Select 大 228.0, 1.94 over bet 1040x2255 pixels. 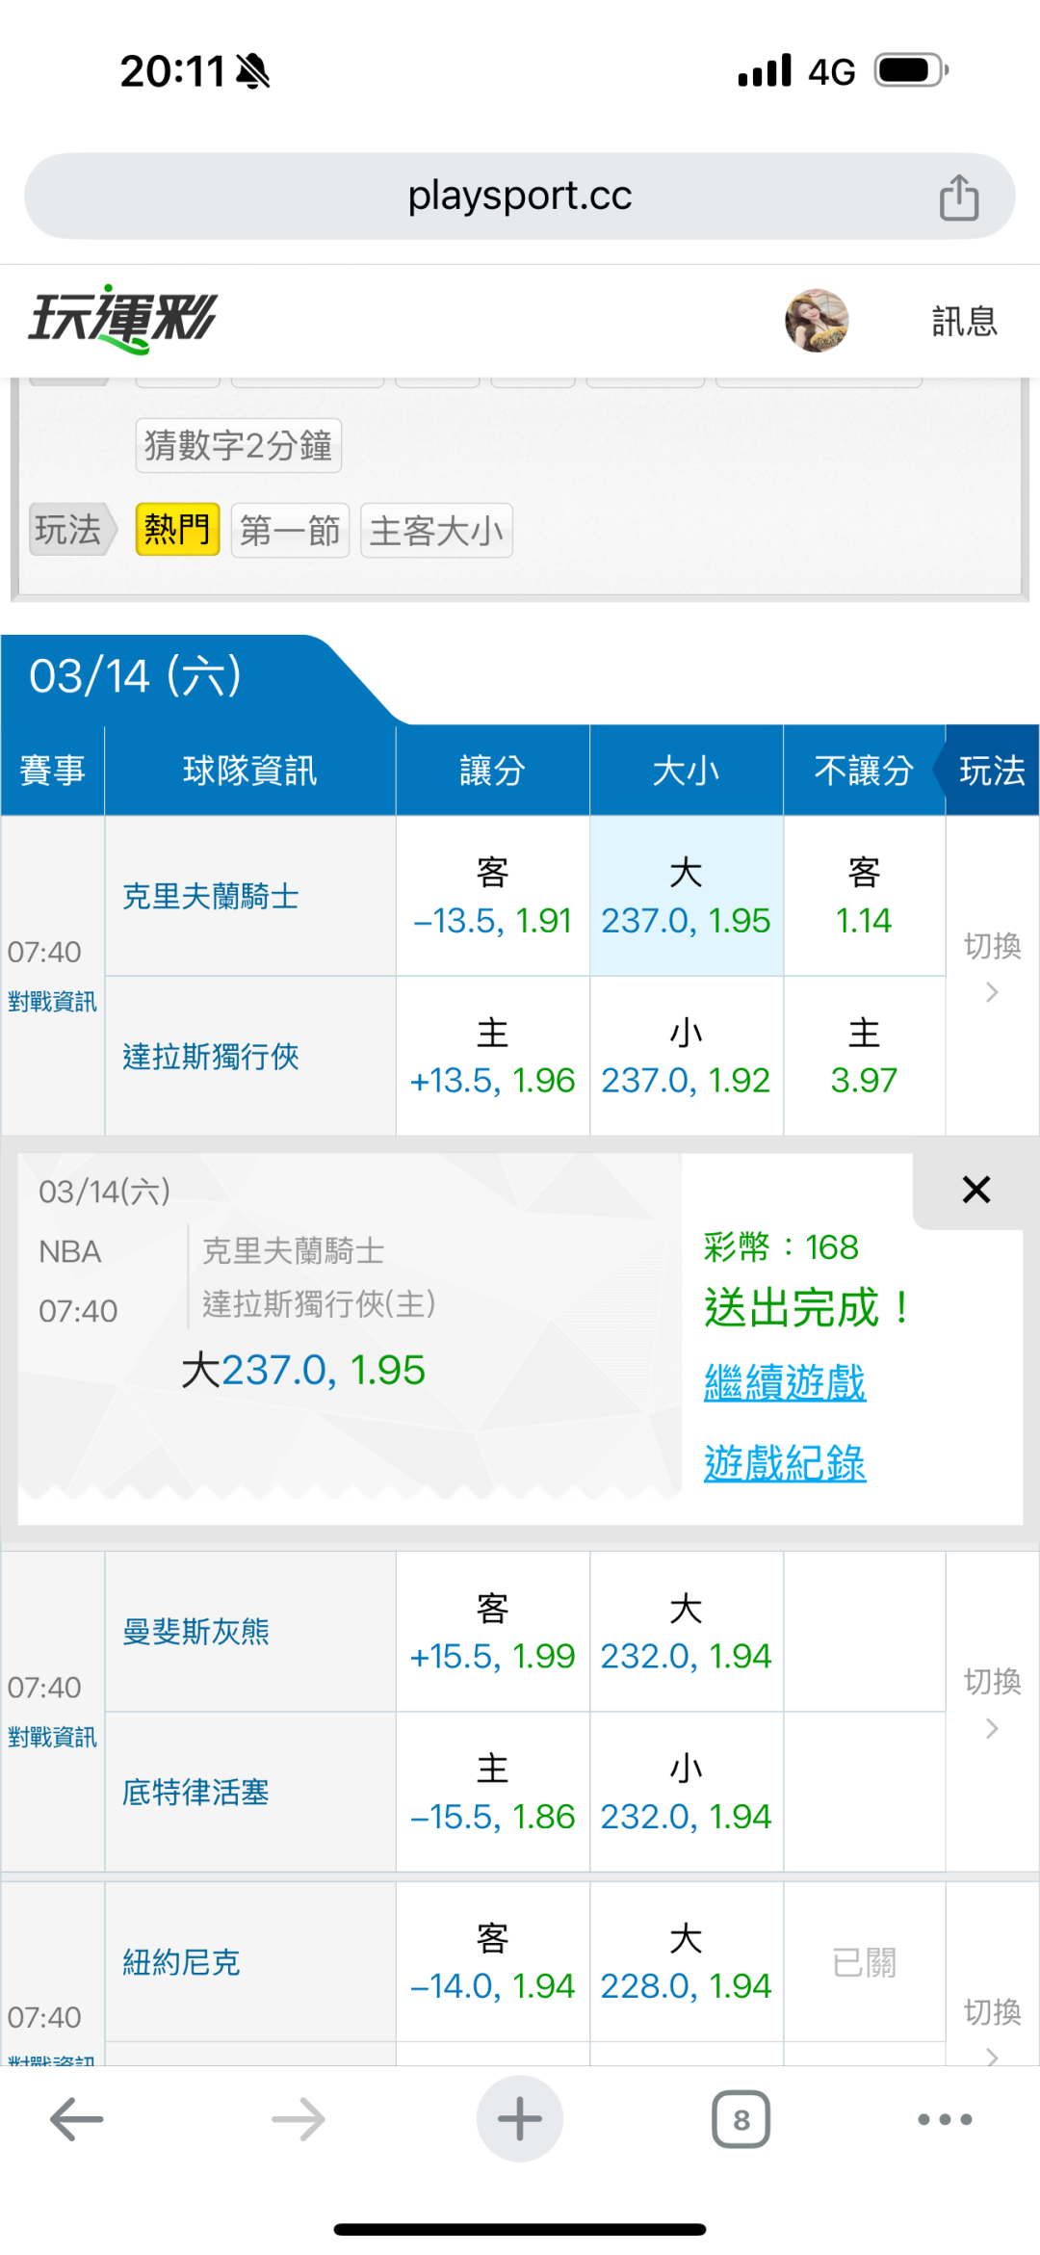pos(686,1962)
